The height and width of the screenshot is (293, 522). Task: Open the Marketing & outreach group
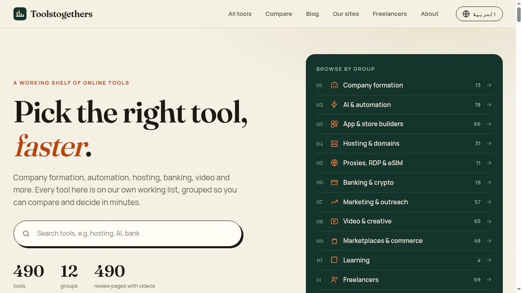(404, 202)
